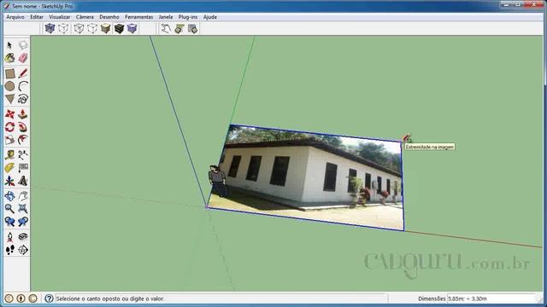547x307 pixels.
Task: Click the Dimensões value input field
Action: point(492,298)
